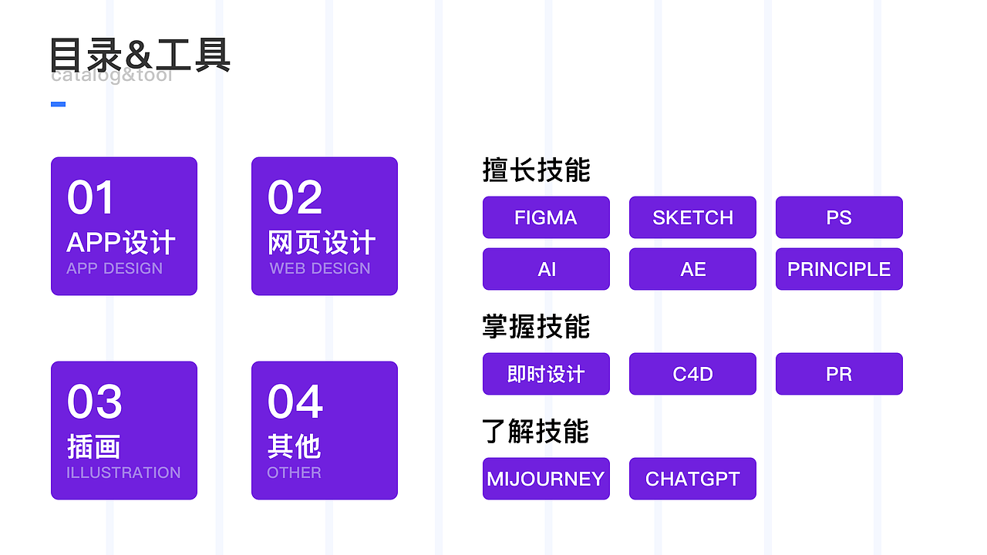Click the PR skill tag

tap(839, 374)
